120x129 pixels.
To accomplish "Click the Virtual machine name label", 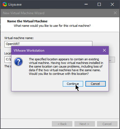I will pyautogui.click(x=19, y=38).
